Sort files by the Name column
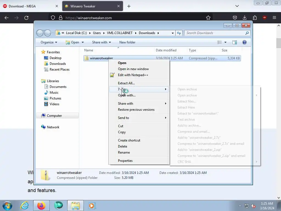Viewport: 281px width, 211px height. [x=118, y=50]
